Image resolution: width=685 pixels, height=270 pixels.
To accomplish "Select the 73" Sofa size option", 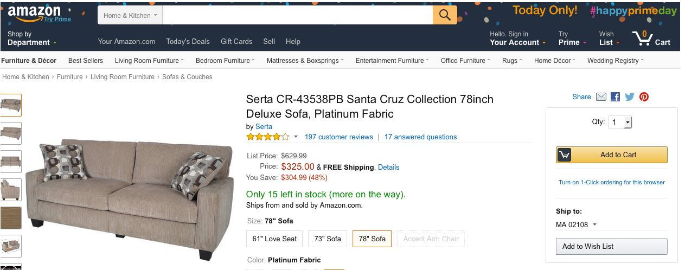I will pos(328,239).
